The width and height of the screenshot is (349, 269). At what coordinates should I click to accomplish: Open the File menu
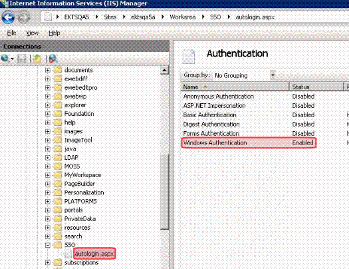[x=11, y=33]
